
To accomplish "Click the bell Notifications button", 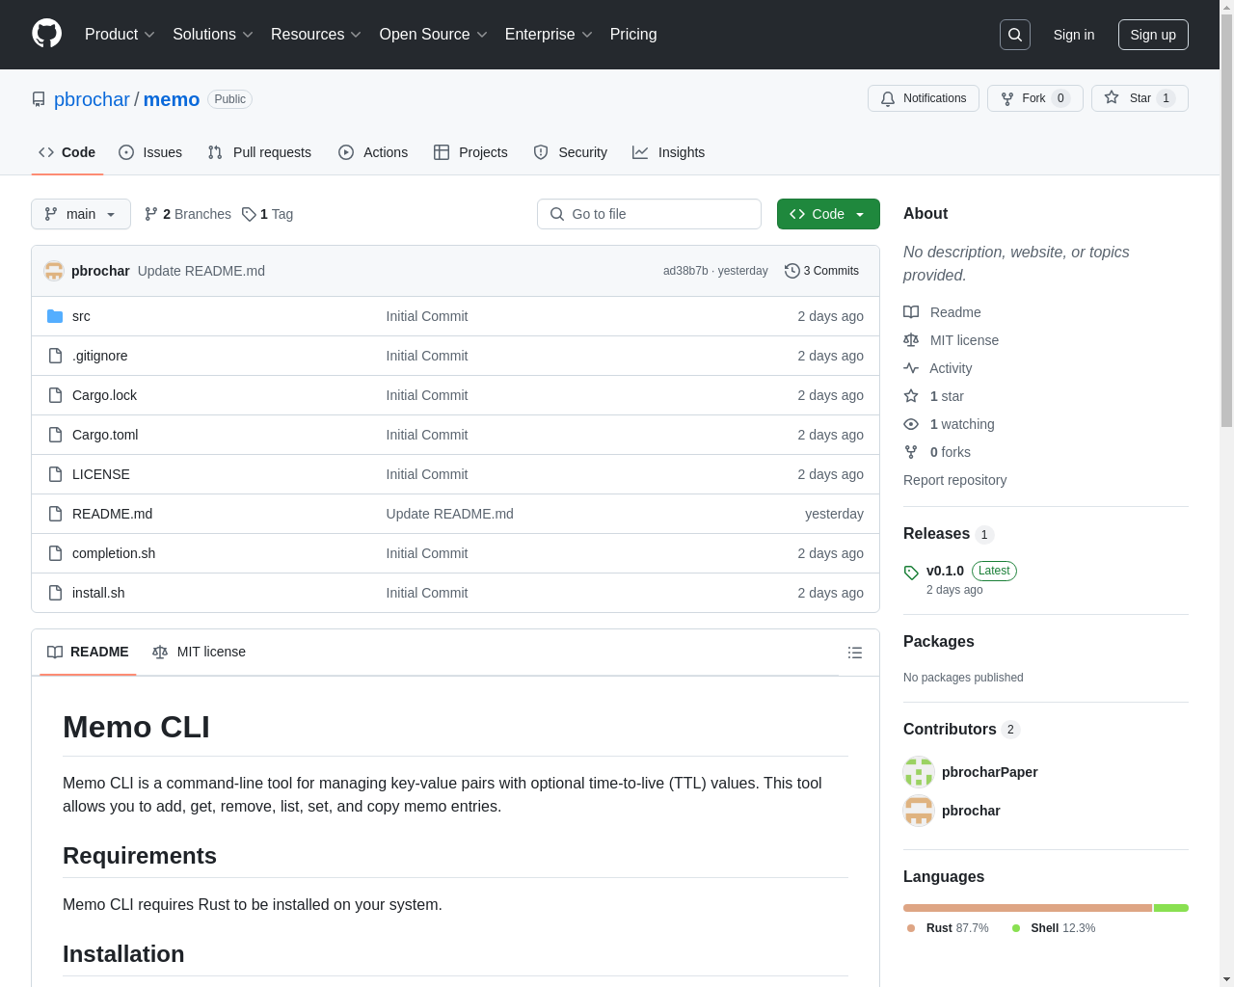I will pyautogui.click(x=924, y=98).
